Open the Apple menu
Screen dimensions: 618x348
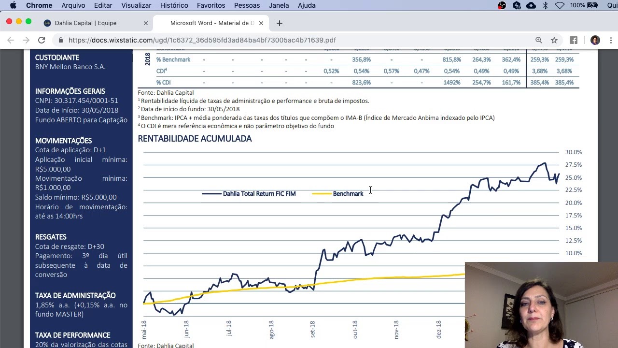pyautogui.click(x=13, y=5)
